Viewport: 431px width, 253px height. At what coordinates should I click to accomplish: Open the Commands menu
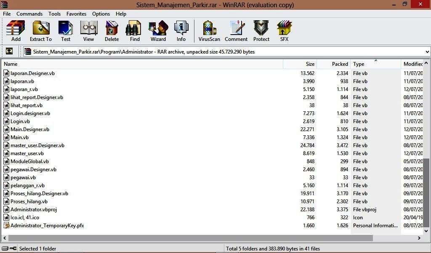tap(29, 13)
